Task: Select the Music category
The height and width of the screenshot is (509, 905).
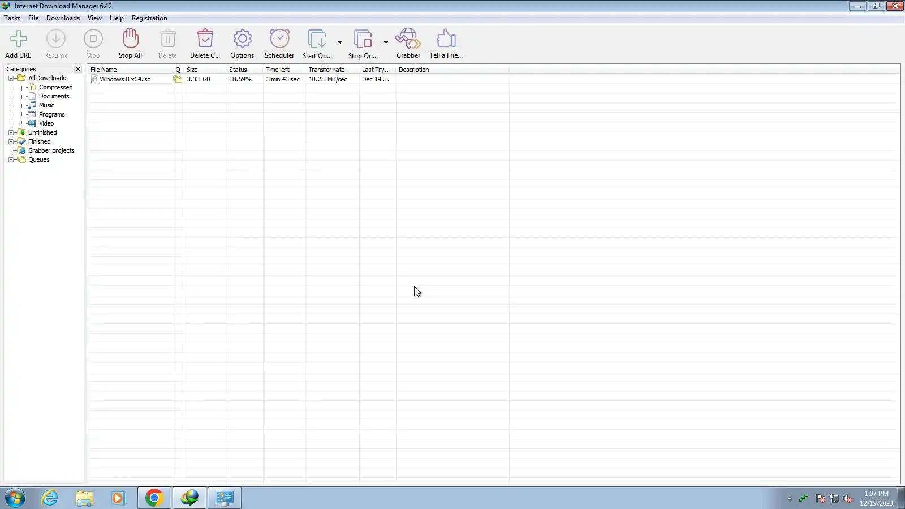Action: pyautogui.click(x=46, y=105)
